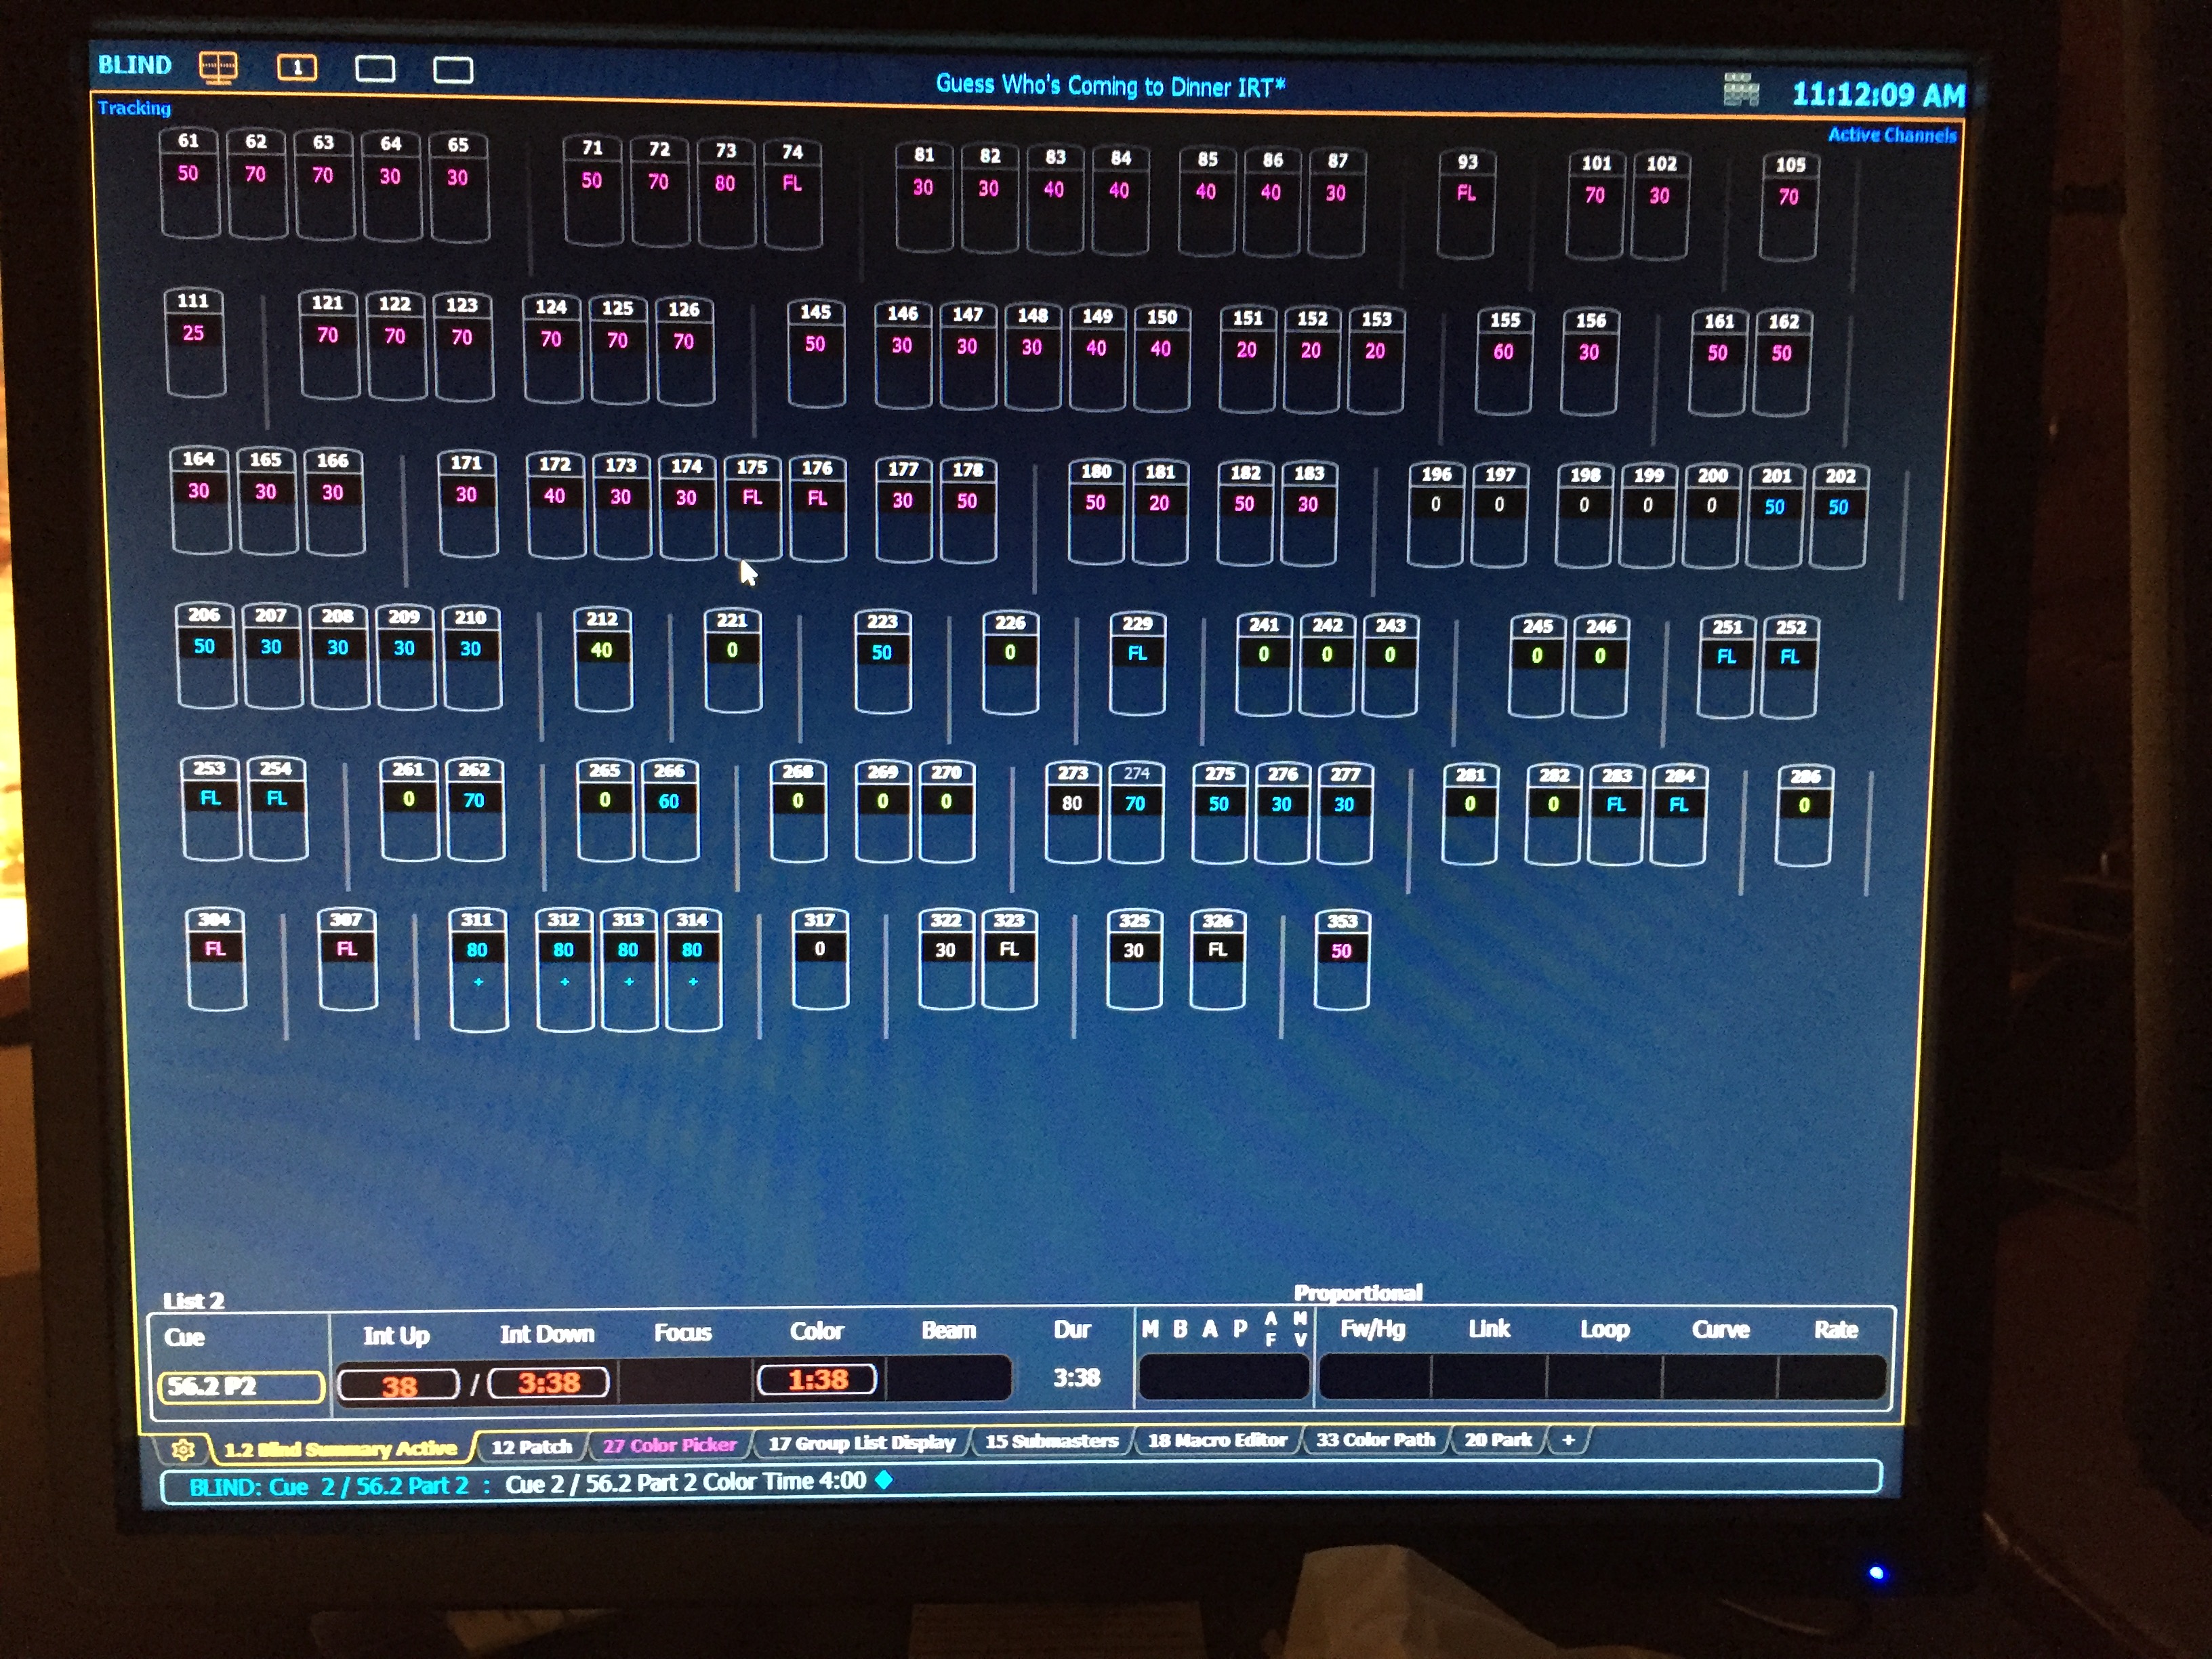Open the 12 Patch tab

tap(531, 1447)
